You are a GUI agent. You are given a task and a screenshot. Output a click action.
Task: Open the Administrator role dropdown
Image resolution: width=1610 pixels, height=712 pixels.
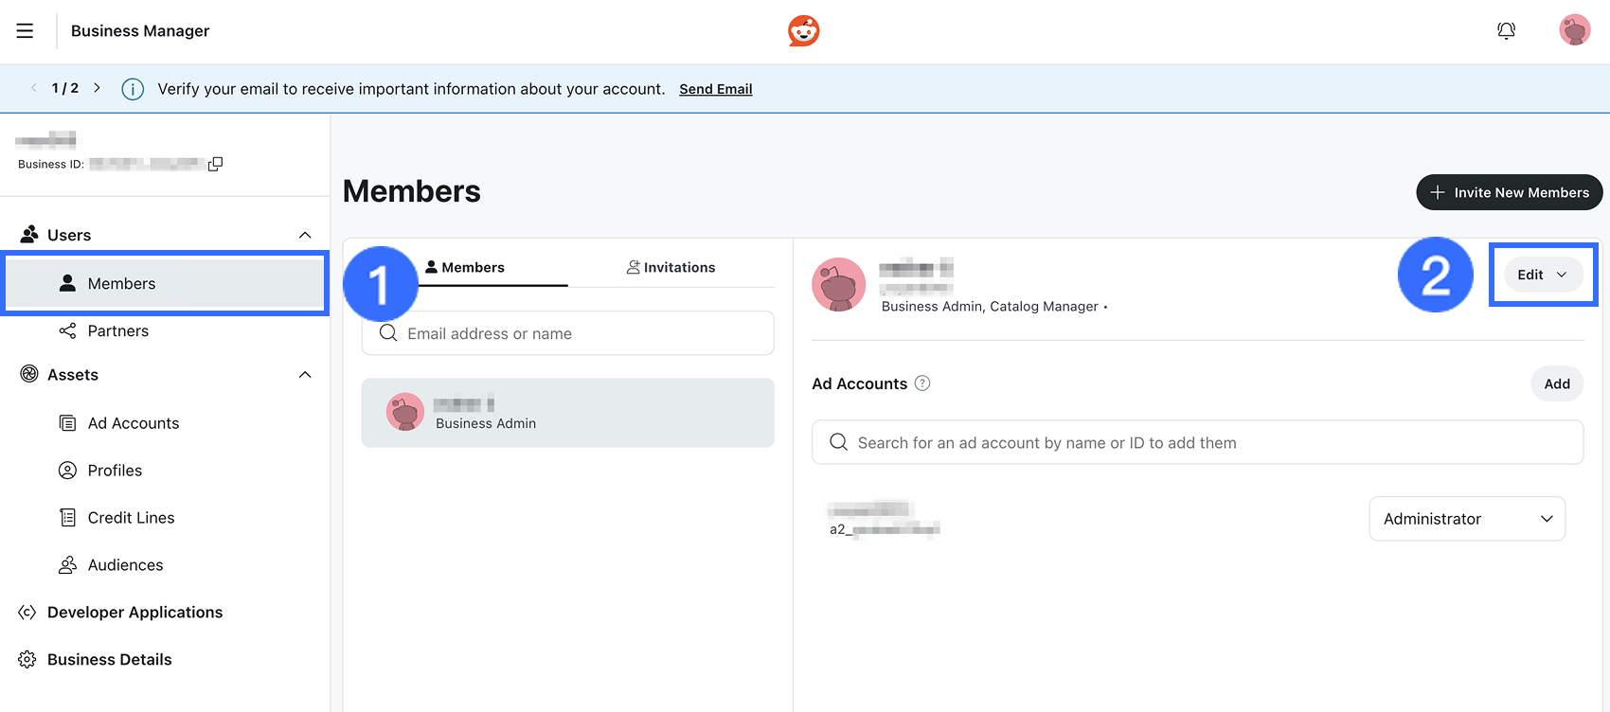pos(1467,519)
